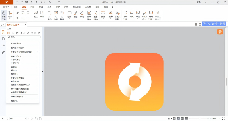Screen dimensions: 228x121
Task: Open the comments panel in left sidebar
Action: click(x=3, y=45)
